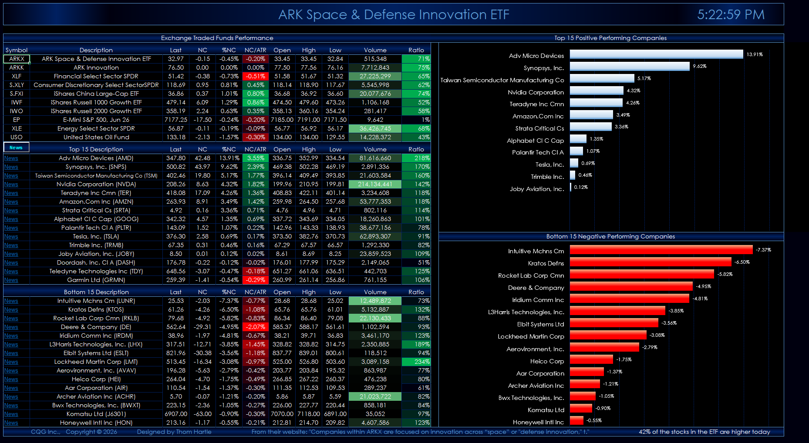Select the Volume column header in ETF table
Image resolution: width=809 pixels, height=443 pixels.
(375, 50)
